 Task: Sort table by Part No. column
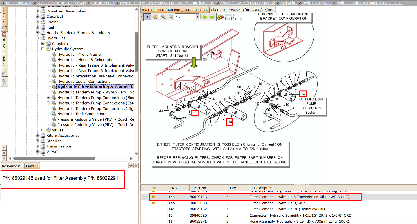(x=208, y=188)
